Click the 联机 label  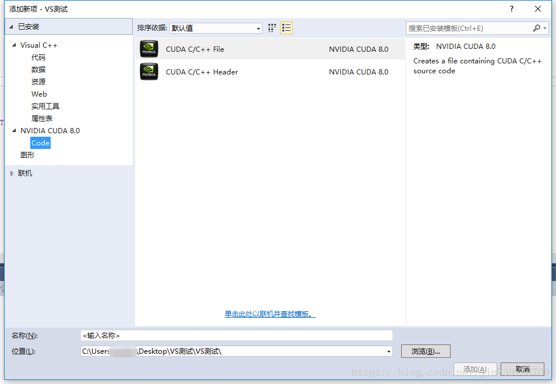(x=25, y=173)
